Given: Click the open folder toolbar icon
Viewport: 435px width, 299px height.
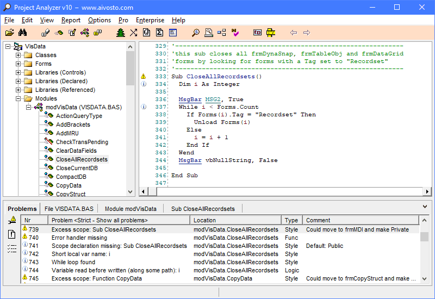Looking at the screenshot, I should (x=10, y=33).
